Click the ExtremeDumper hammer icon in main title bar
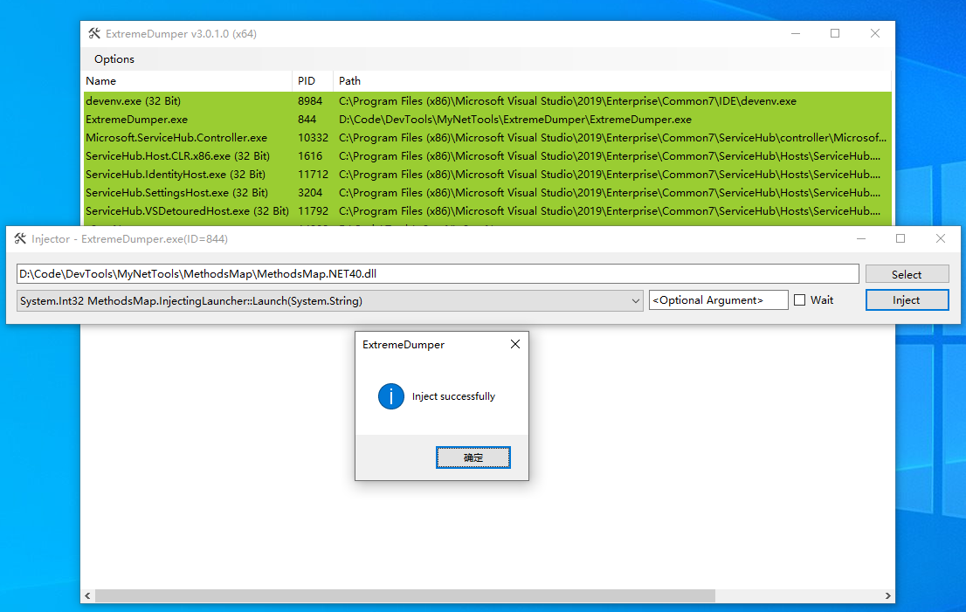This screenshot has width=966, height=612. pos(93,33)
